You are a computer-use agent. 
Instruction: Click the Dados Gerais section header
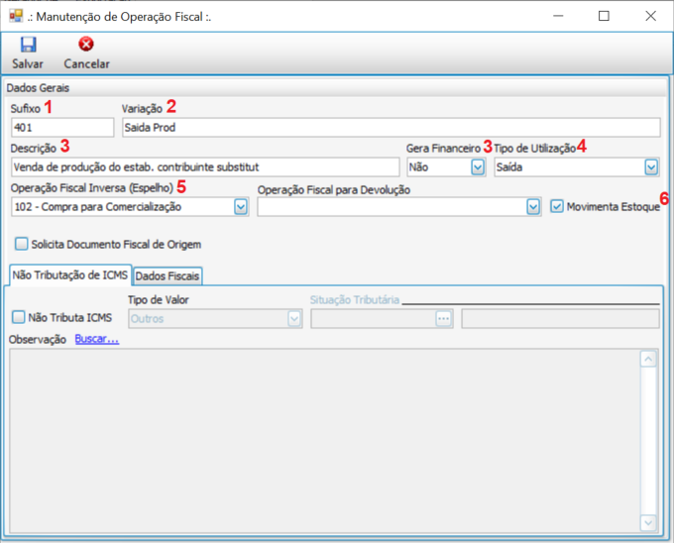click(x=335, y=88)
